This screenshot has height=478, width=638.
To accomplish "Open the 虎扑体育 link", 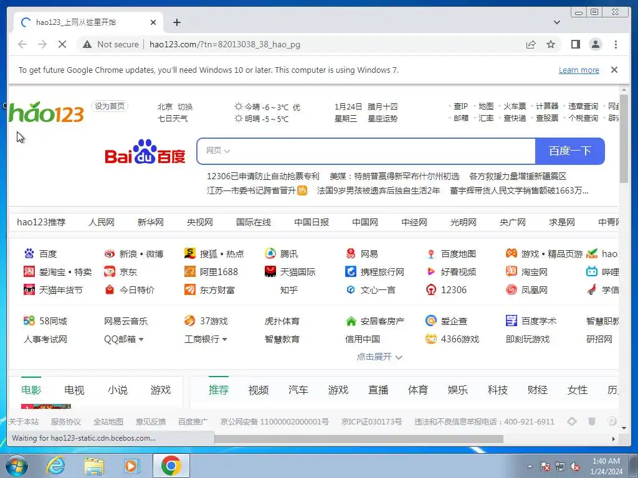I will [282, 321].
